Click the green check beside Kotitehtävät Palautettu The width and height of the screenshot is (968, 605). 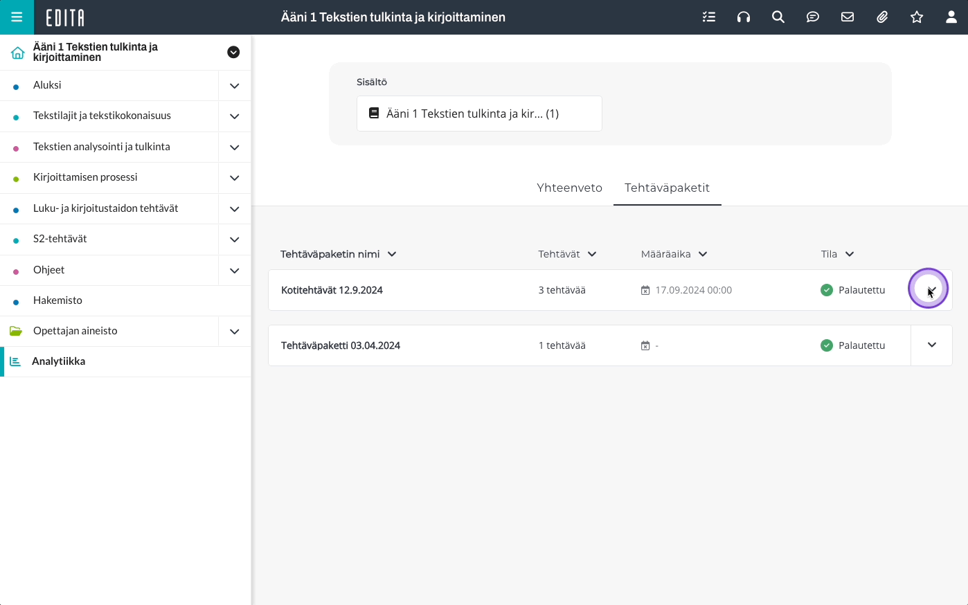click(827, 290)
